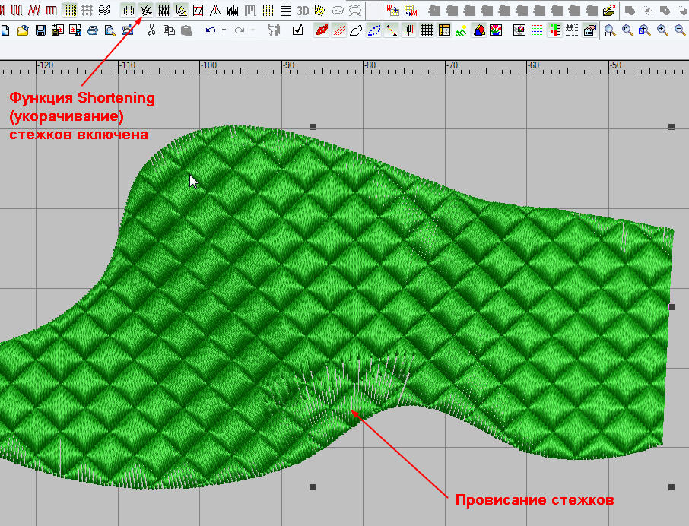Click the Undo arrow
Screen dimensions: 689x526
point(210,30)
